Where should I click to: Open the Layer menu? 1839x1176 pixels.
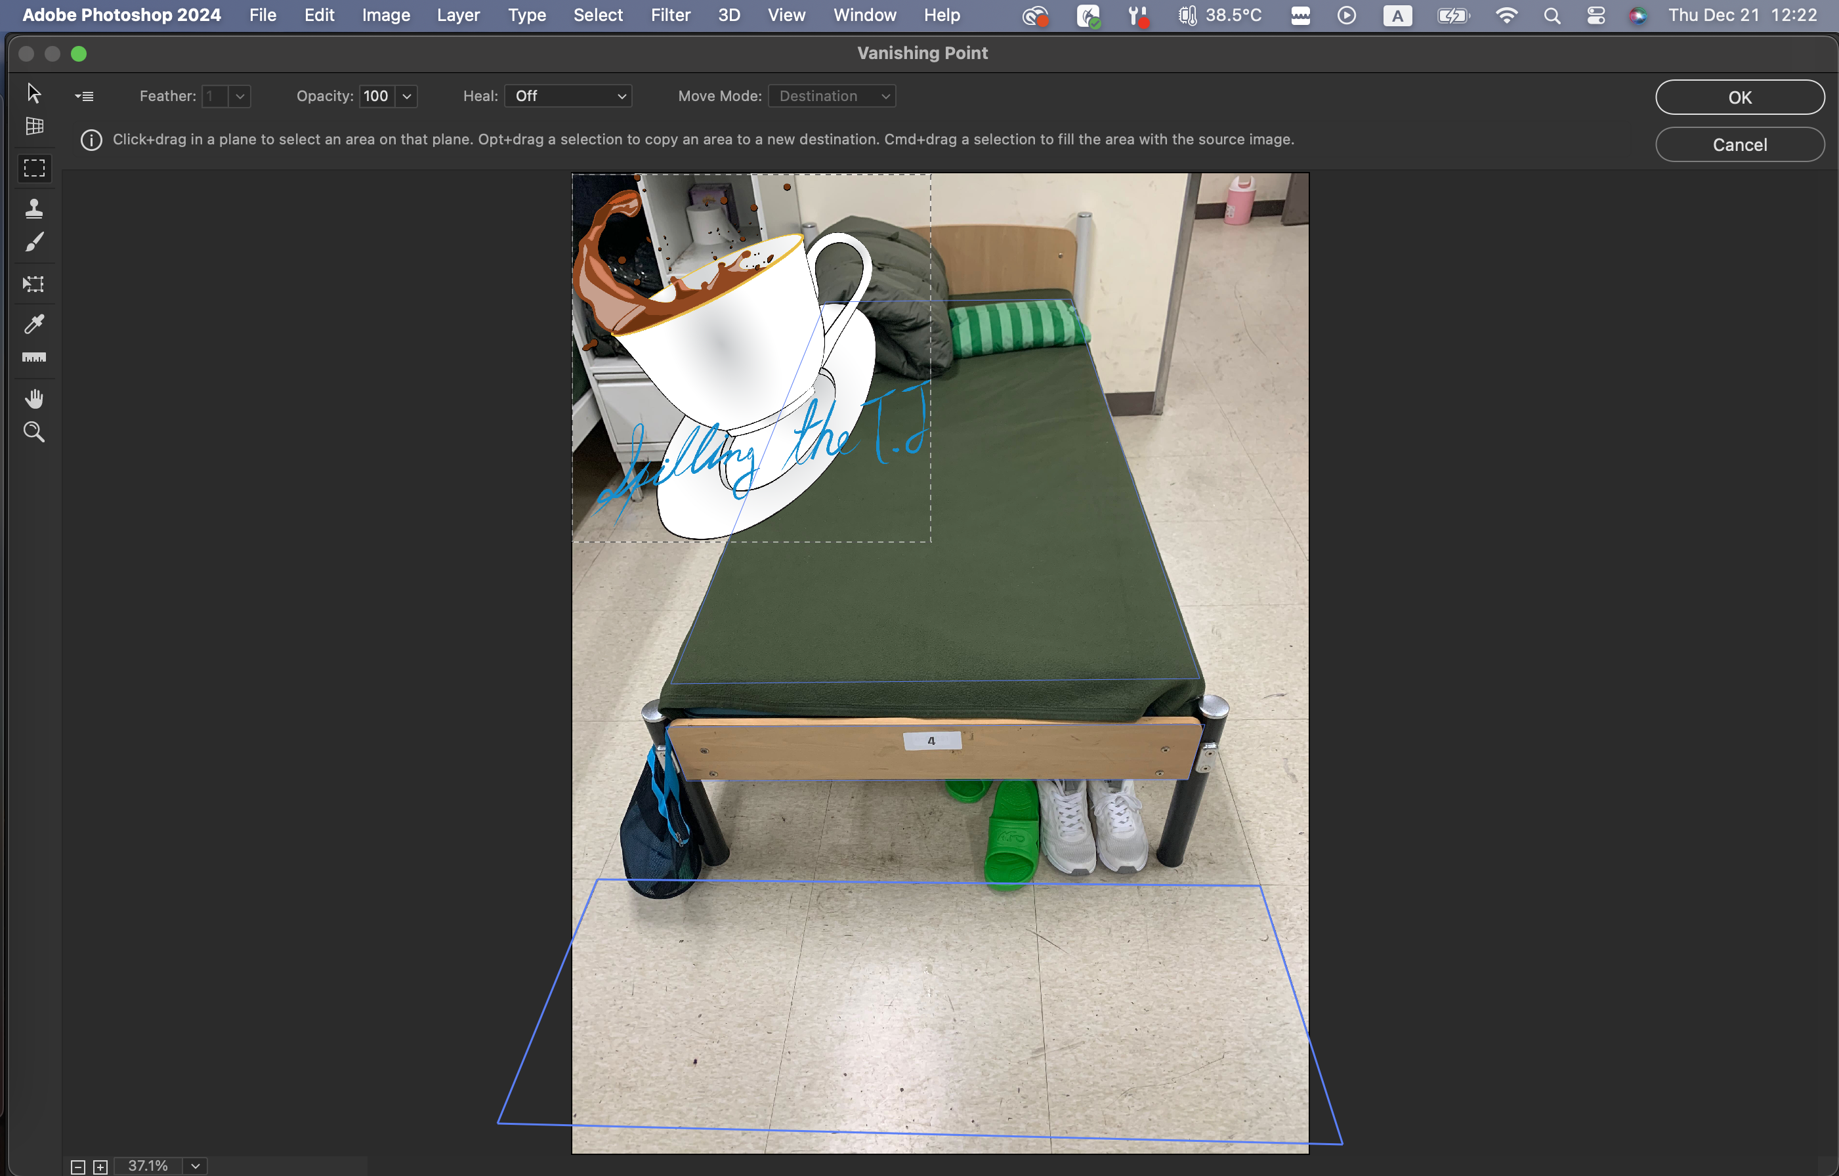457,15
